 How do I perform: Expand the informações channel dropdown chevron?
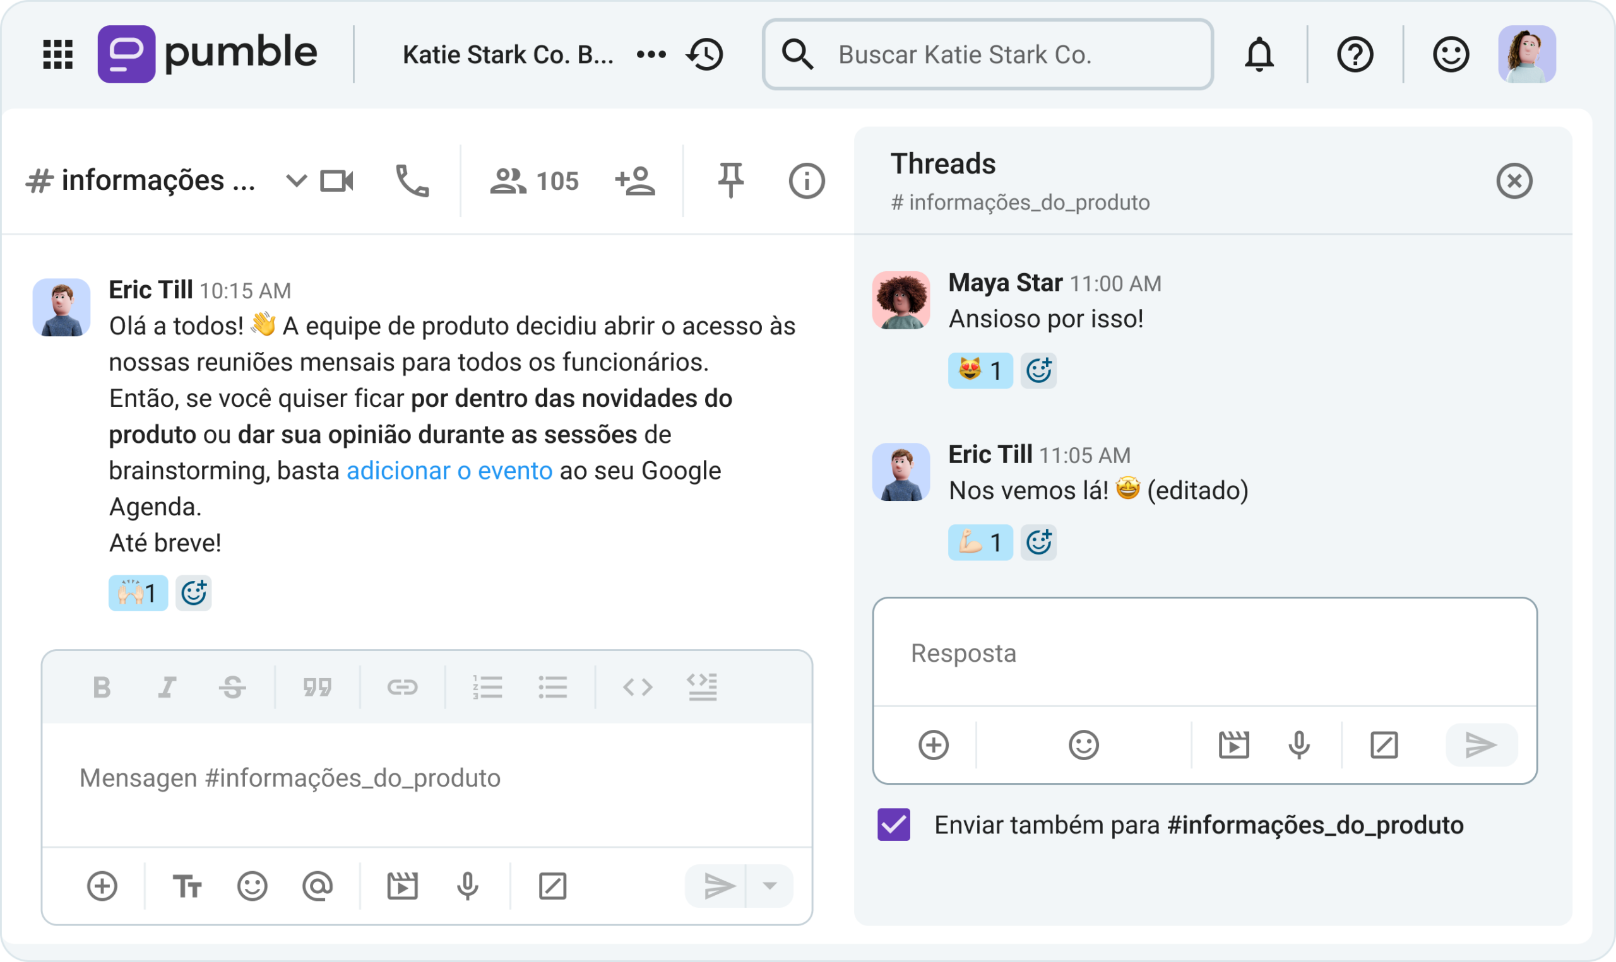(295, 181)
